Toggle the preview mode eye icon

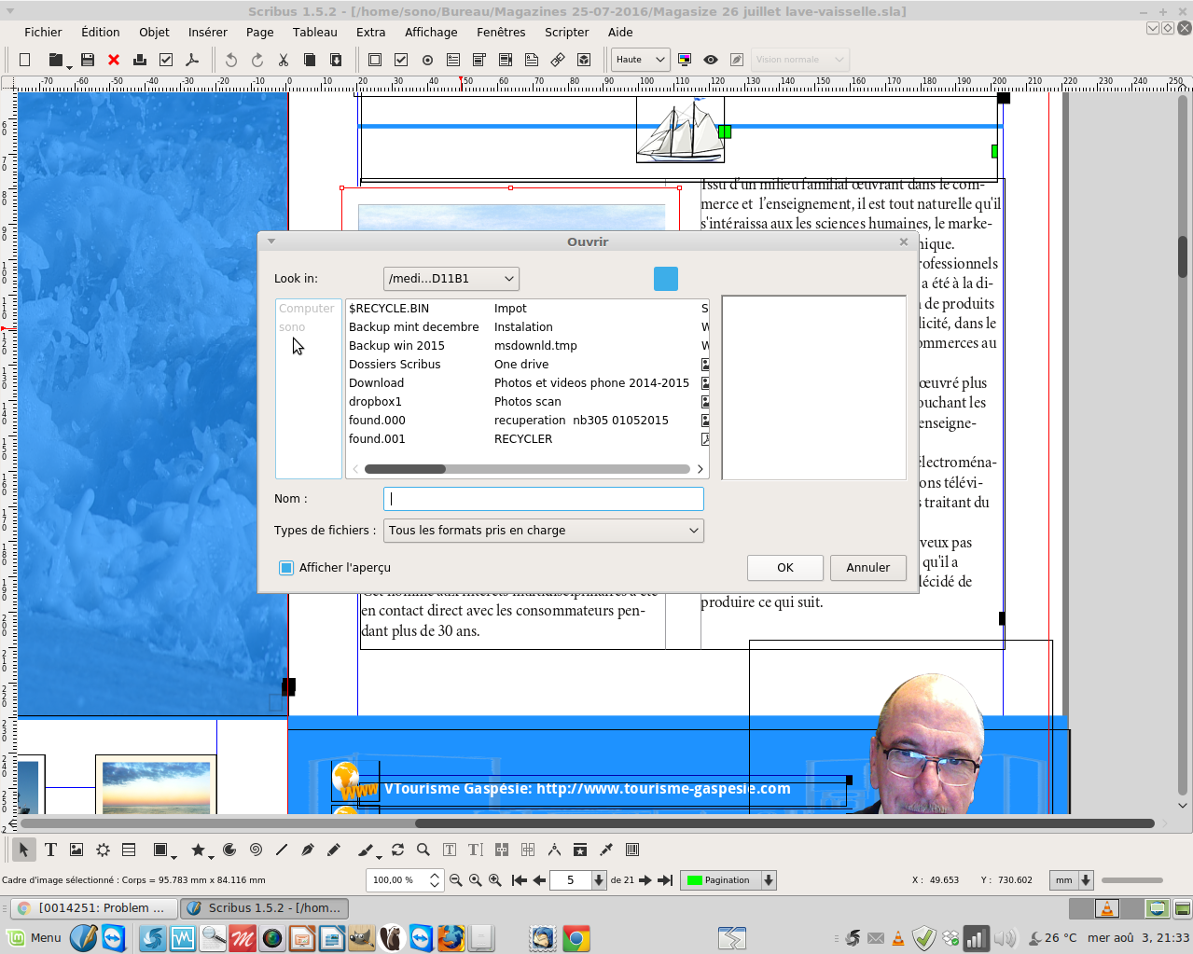click(711, 60)
